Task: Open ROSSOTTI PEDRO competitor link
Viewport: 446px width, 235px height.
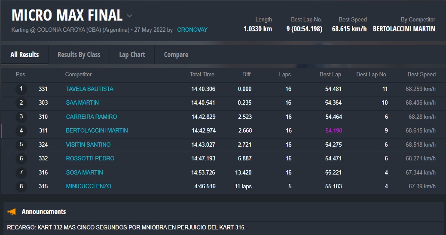Action: 90,159
